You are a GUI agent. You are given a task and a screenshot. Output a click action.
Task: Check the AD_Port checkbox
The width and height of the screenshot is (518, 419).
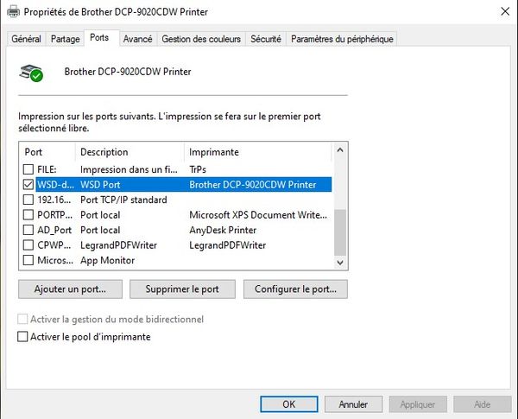[x=28, y=230]
